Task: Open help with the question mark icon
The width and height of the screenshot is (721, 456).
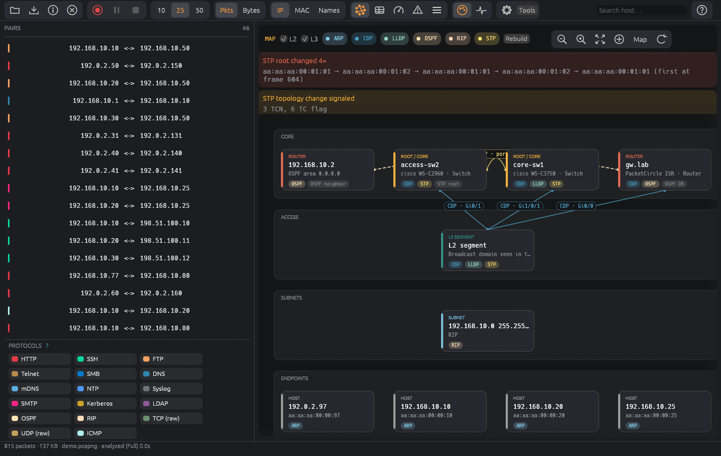Action: point(702,10)
